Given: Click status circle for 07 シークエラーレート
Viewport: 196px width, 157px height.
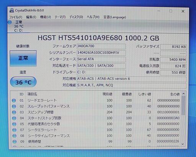Looking at the screenshot, I should coord(15,130).
